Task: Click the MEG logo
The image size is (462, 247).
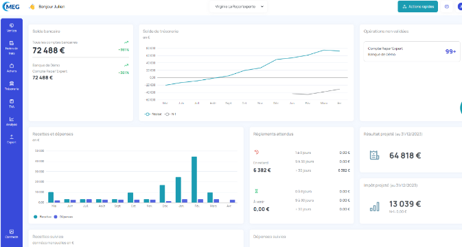Action: tap(11, 6)
